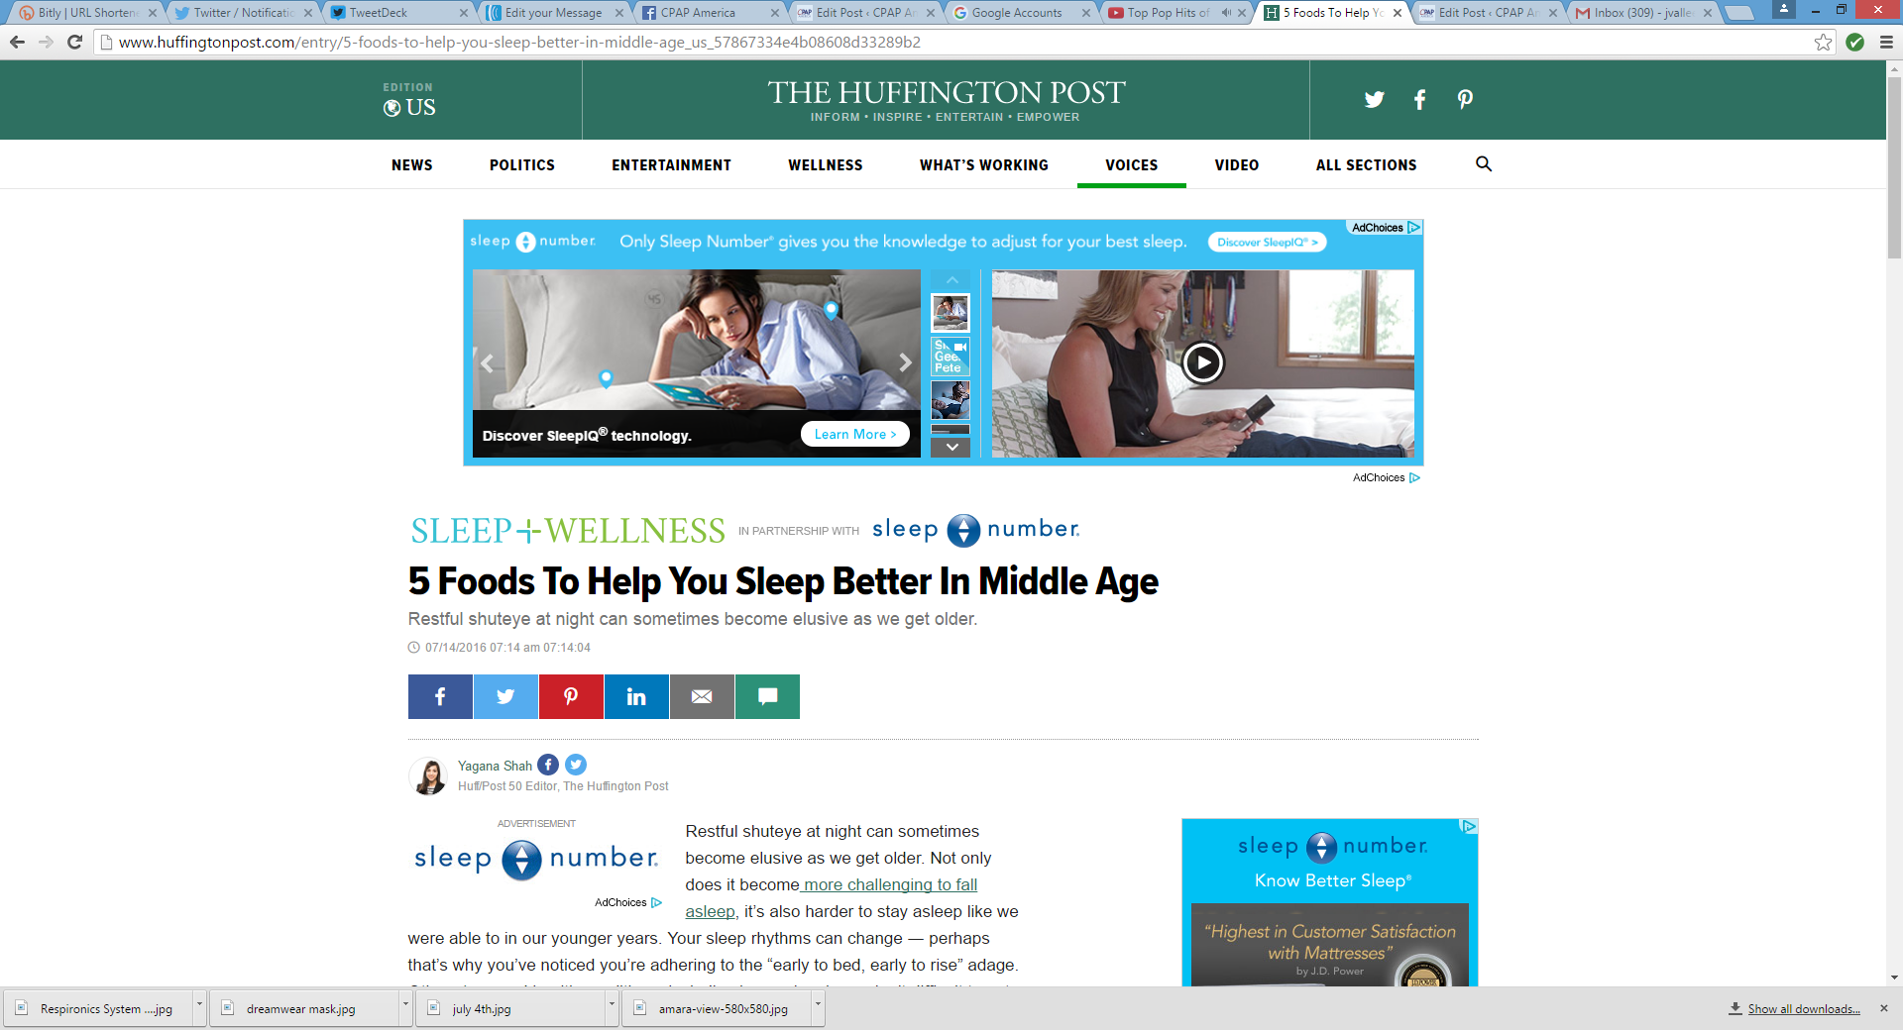Open comments with the speech bubble button

pyautogui.click(x=767, y=696)
